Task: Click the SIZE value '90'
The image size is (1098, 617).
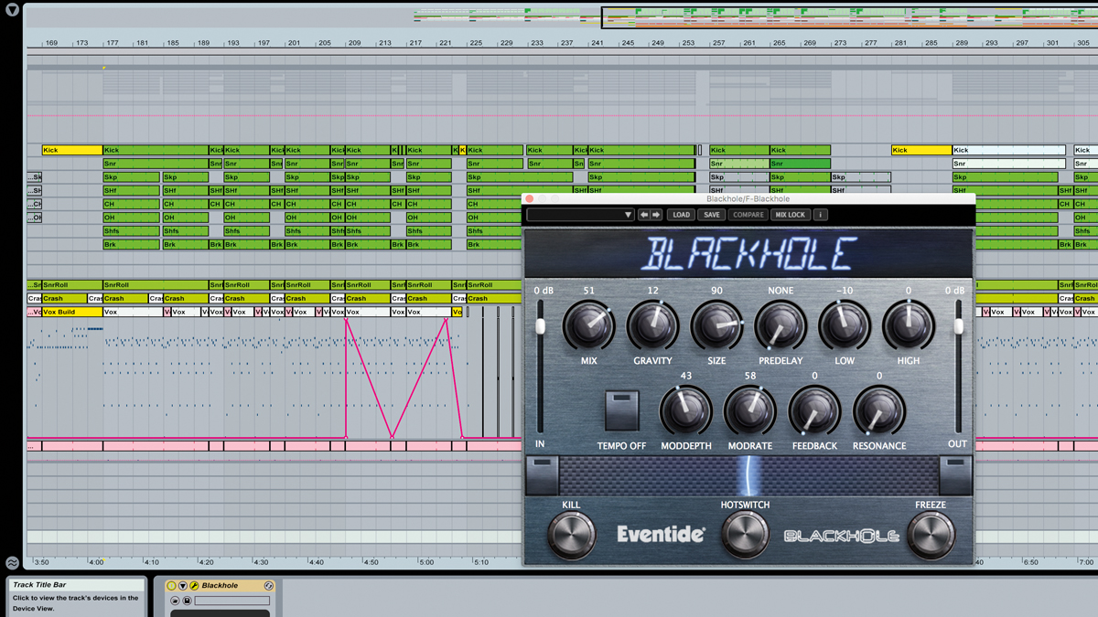Action: (x=716, y=291)
